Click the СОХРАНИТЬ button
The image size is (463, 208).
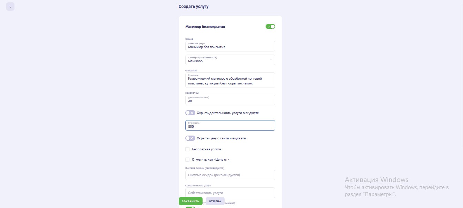coord(191,201)
